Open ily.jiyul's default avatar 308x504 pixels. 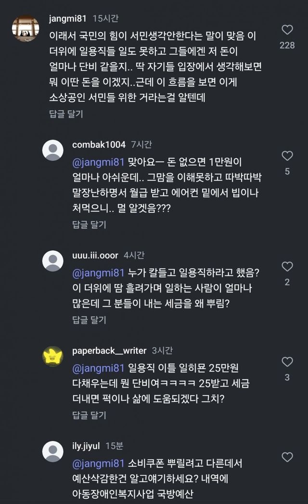coord(53,452)
